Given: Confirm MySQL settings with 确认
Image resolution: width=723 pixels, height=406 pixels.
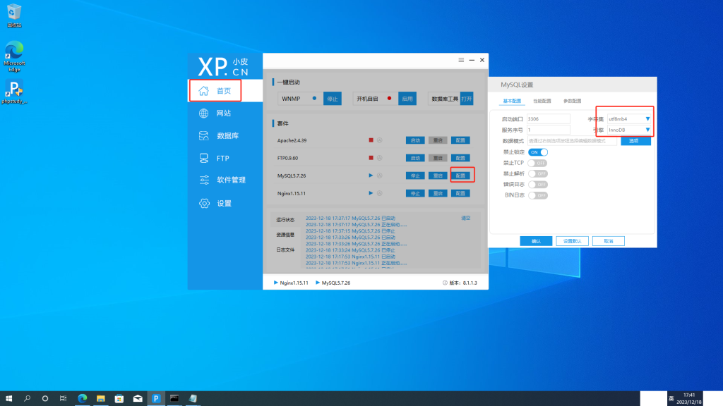Looking at the screenshot, I should [x=536, y=241].
